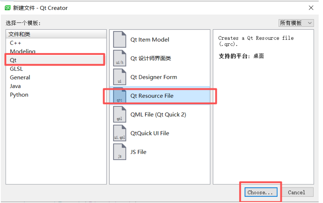Click the Qt Item Model file icon

tap(120, 39)
